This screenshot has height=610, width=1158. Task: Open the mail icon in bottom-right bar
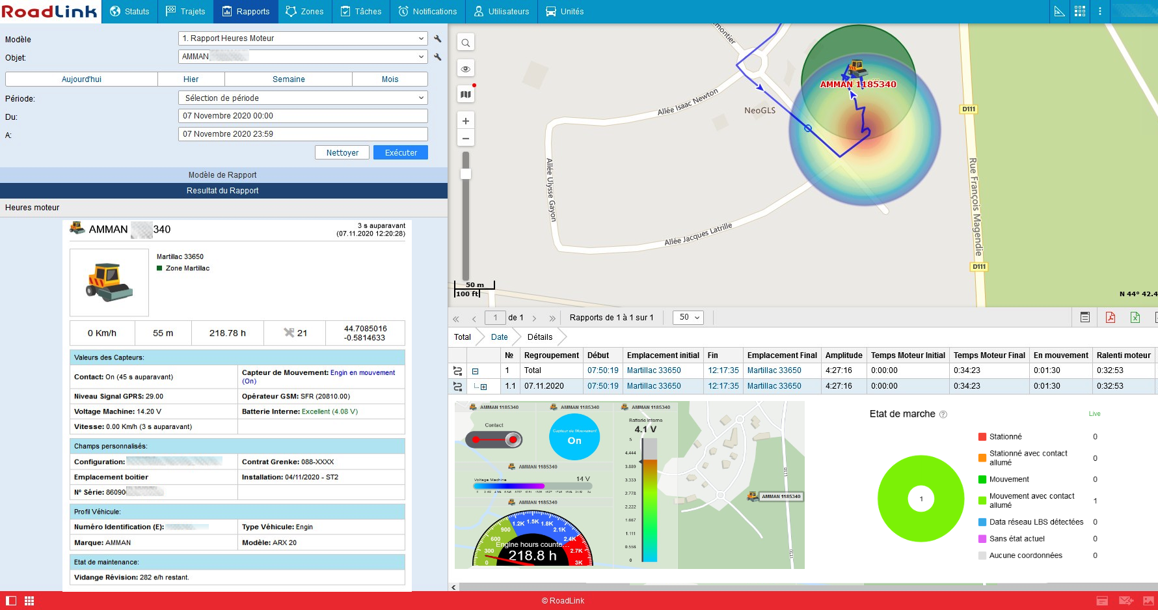(x=1126, y=601)
